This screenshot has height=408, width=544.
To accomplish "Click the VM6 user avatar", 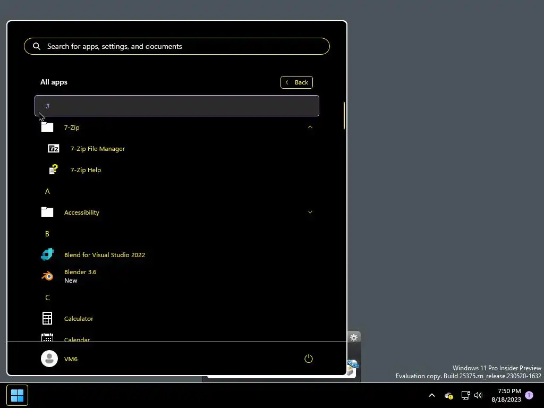I will (49, 359).
